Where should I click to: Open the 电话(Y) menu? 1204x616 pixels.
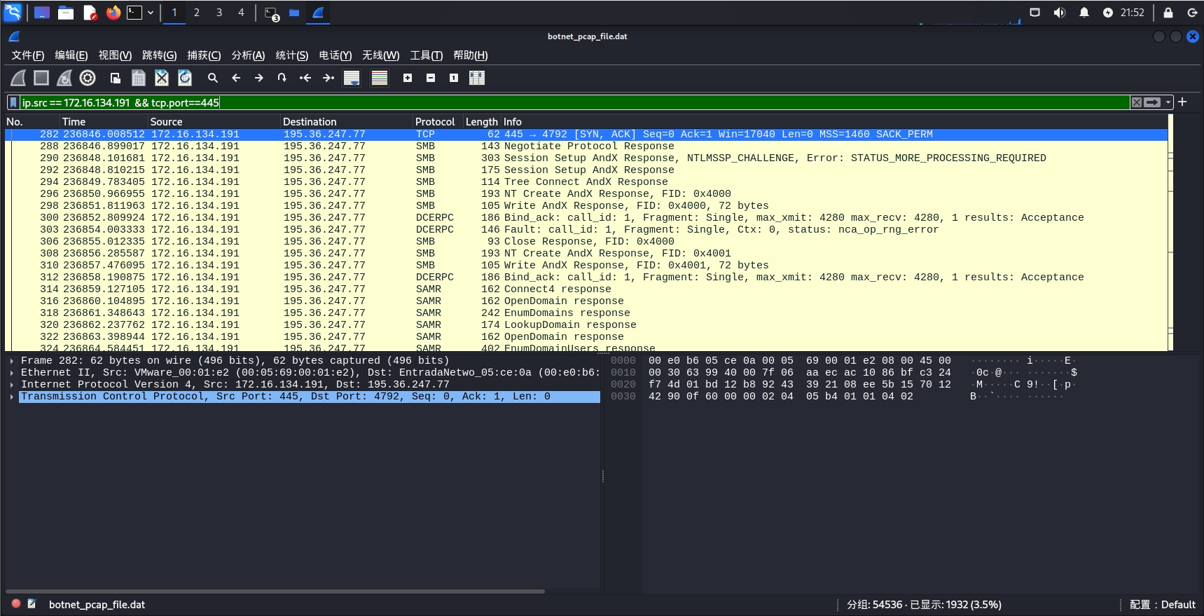[x=335, y=55]
